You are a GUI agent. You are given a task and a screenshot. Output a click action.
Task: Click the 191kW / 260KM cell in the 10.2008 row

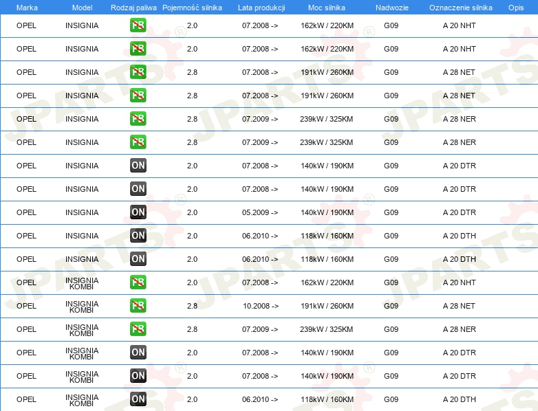(327, 306)
